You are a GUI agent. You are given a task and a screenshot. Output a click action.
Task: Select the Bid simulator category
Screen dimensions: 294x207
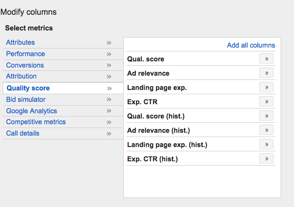pyautogui.click(x=26, y=99)
